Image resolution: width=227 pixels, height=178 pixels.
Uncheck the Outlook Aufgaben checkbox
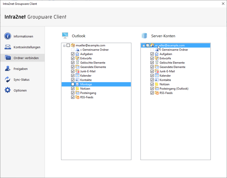coord(73,54)
